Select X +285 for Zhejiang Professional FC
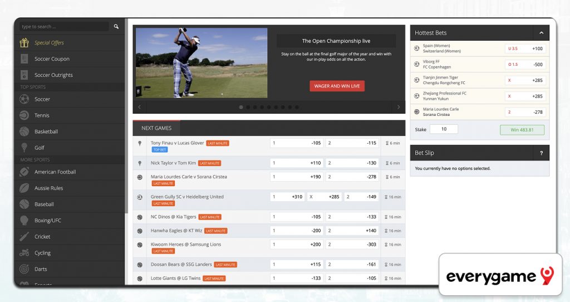 click(525, 96)
